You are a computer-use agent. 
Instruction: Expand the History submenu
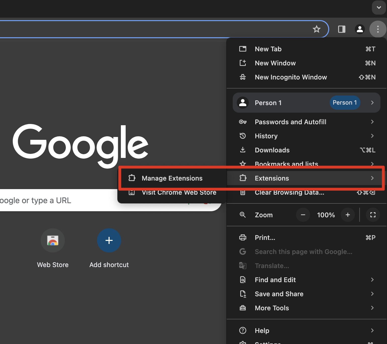(x=266, y=136)
